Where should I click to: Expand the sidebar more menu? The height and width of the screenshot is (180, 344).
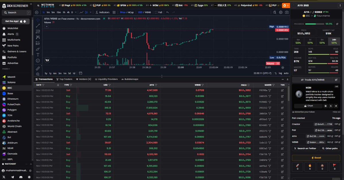click(x=6, y=69)
